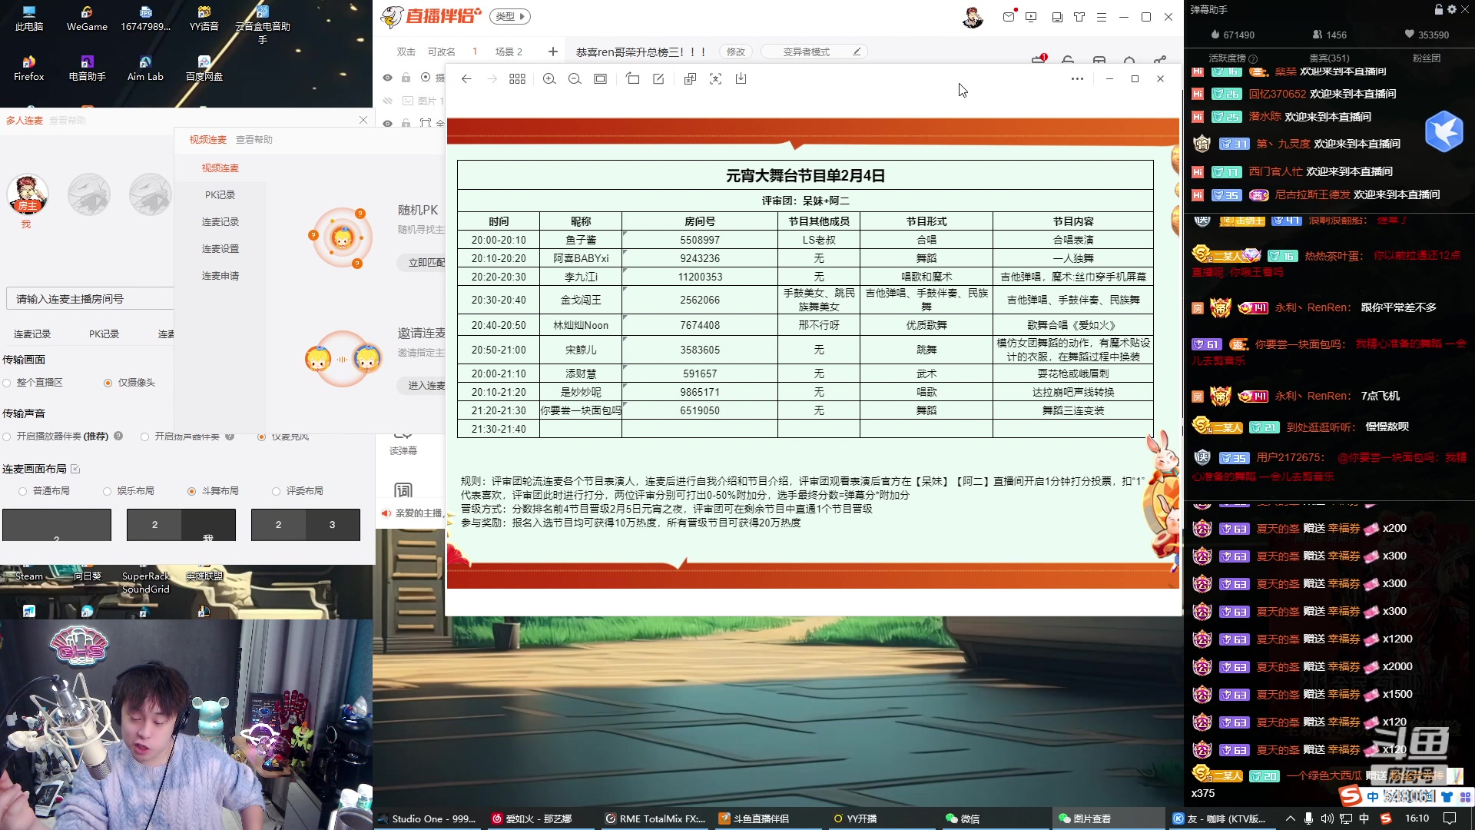This screenshot has height=830, width=1475.
Task: Click 查看帮助 link in 视频连麦 panel
Action: pyautogui.click(x=254, y=140)
